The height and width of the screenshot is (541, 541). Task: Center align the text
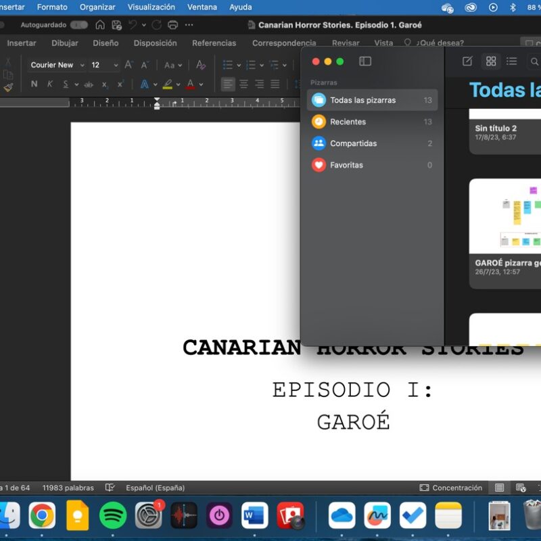click(243, 85)
